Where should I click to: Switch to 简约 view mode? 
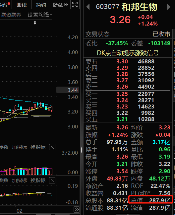[x=41, y=5]
